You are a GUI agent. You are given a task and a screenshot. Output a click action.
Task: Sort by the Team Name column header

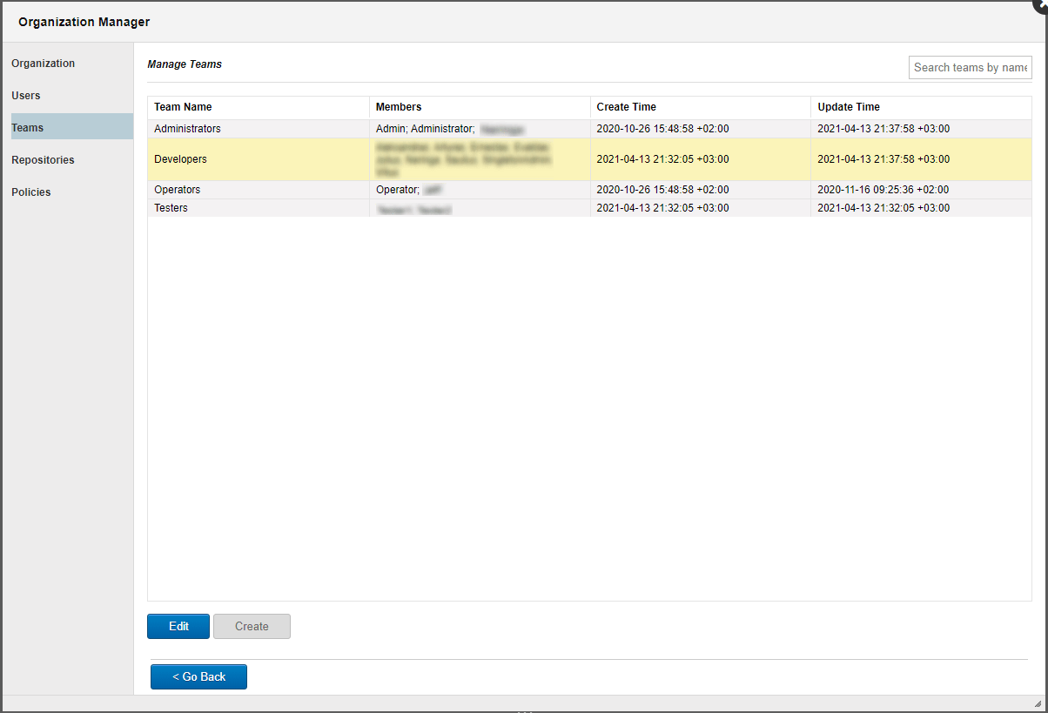coord(183,106)
